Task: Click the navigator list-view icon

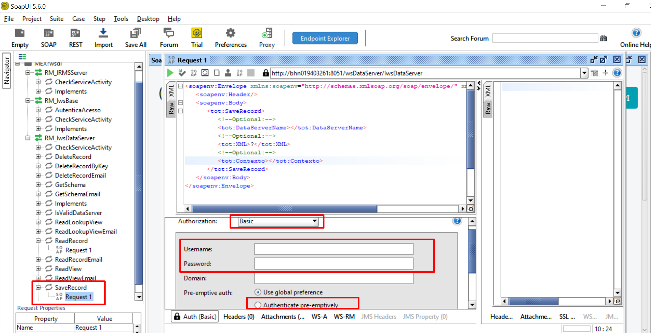Action: click(23, 57)
